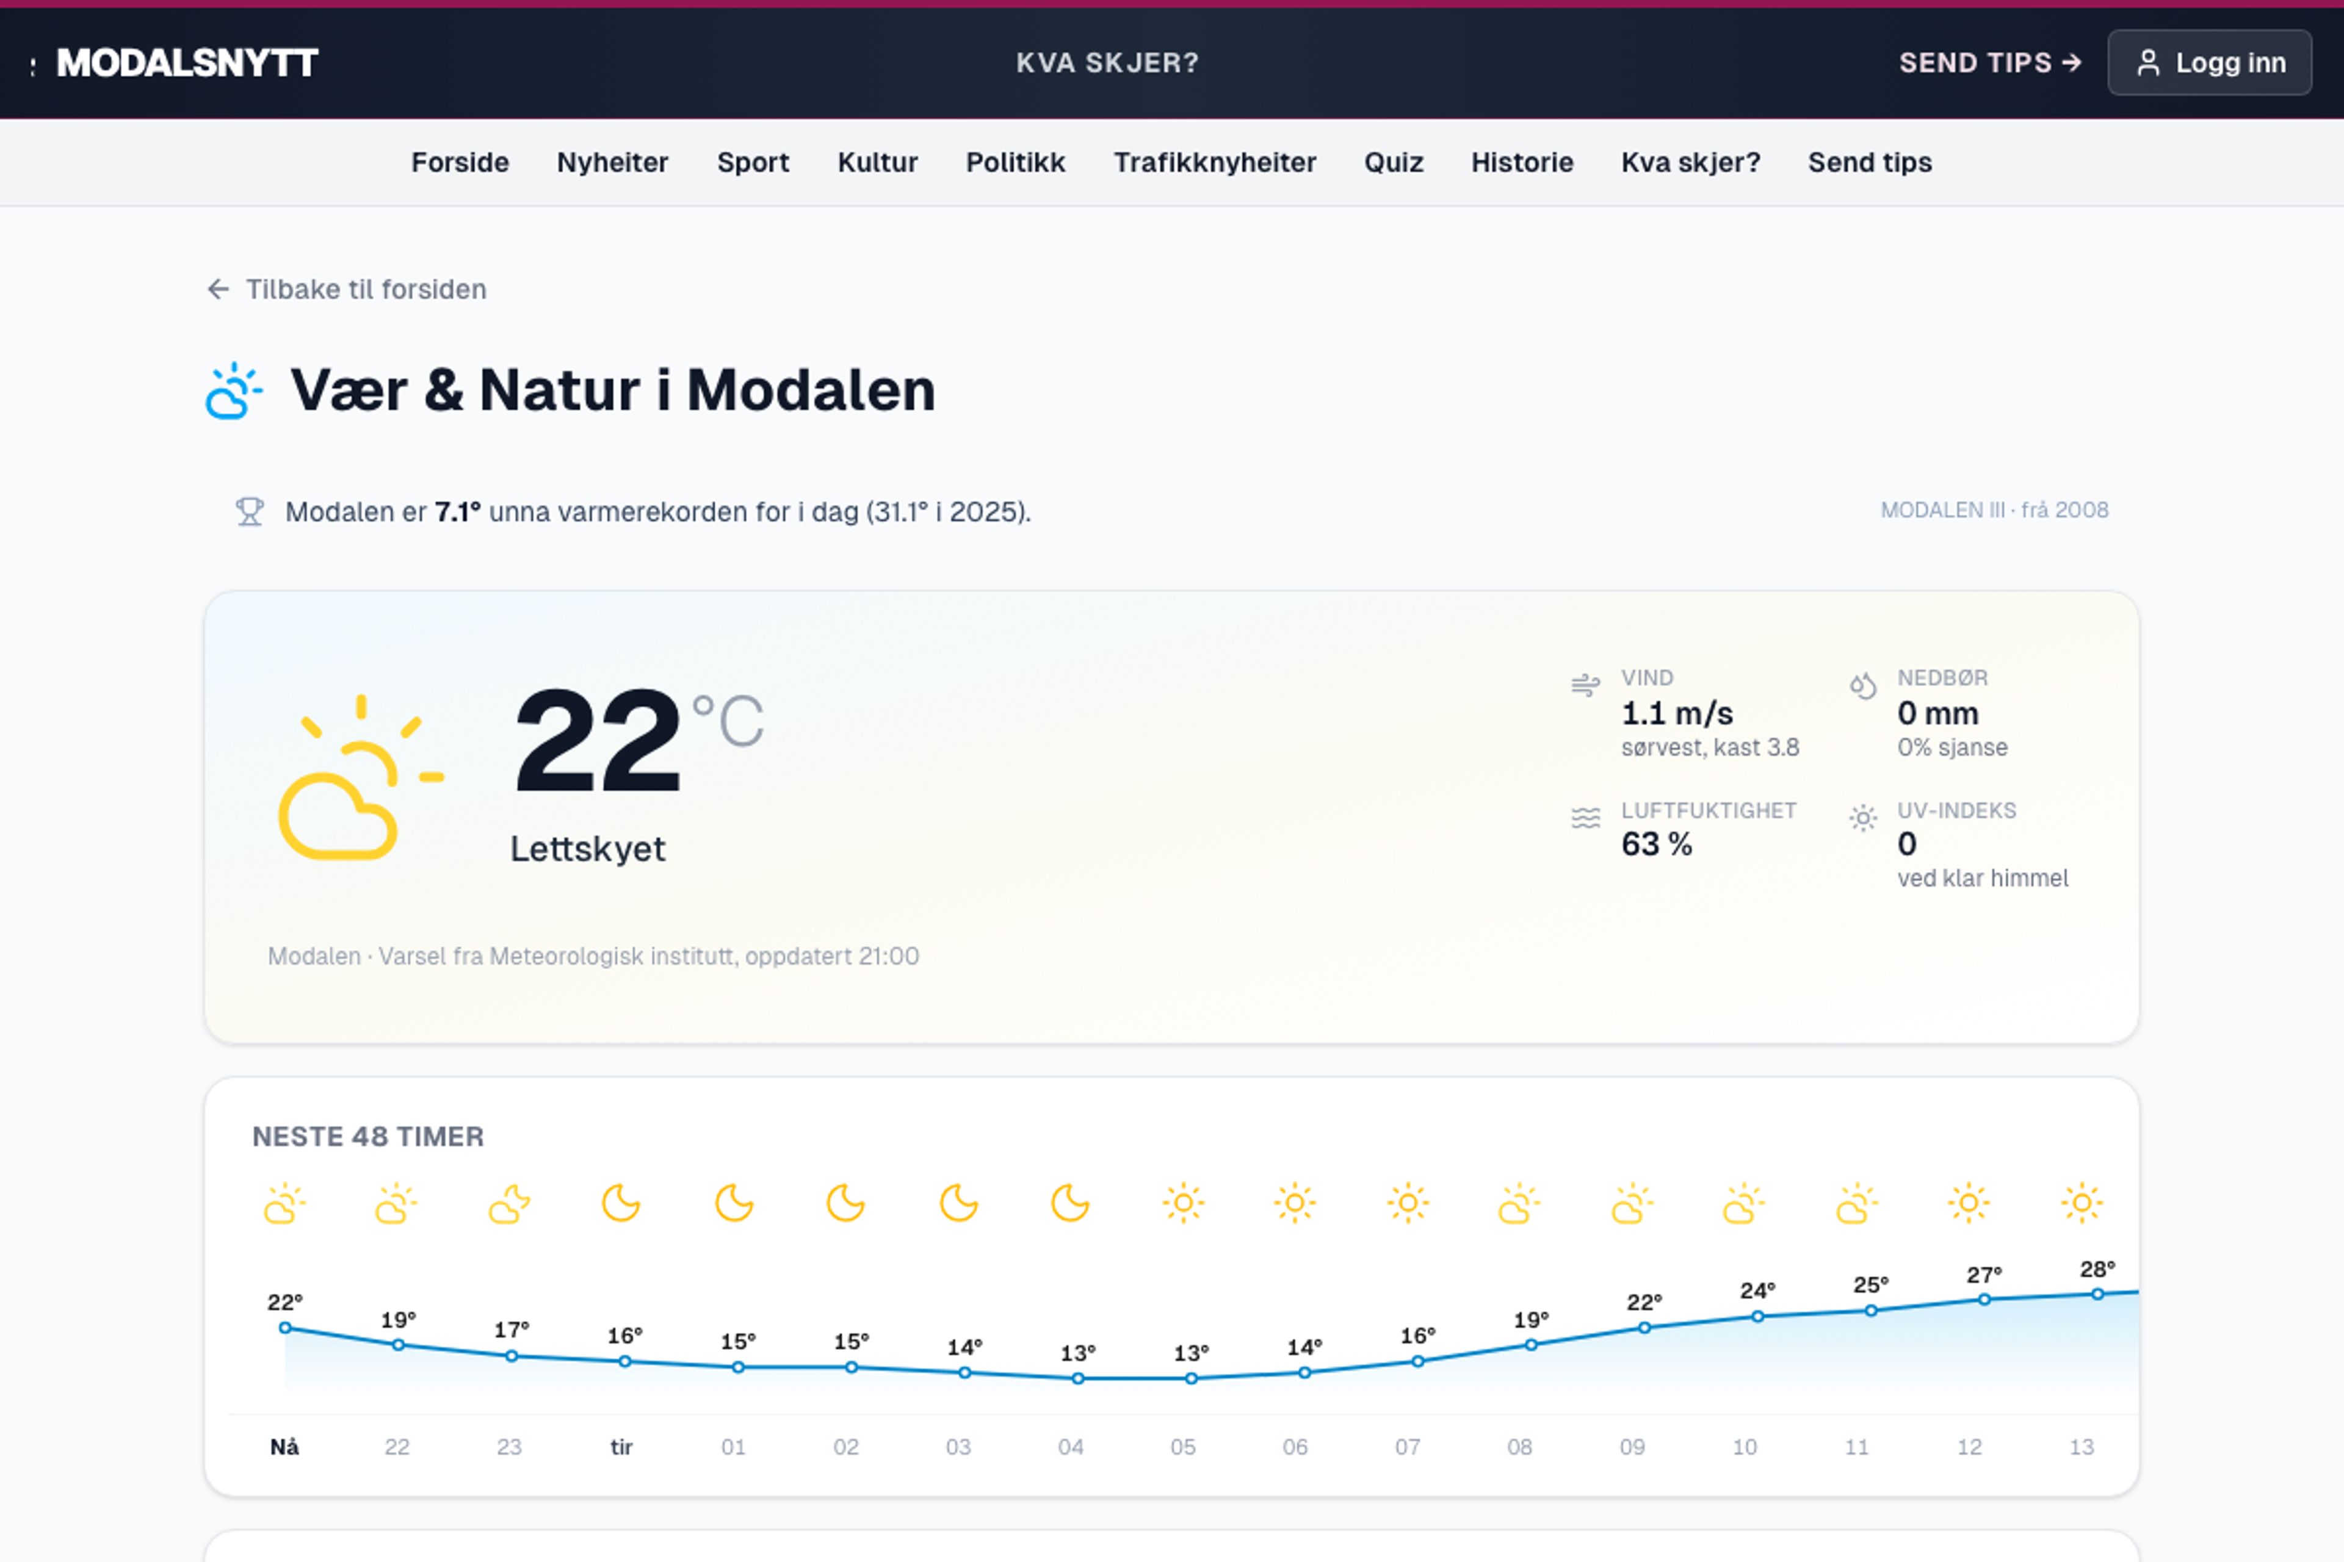
Task: Click the sun icon above hour 05
Action: pos(1183,1203)
